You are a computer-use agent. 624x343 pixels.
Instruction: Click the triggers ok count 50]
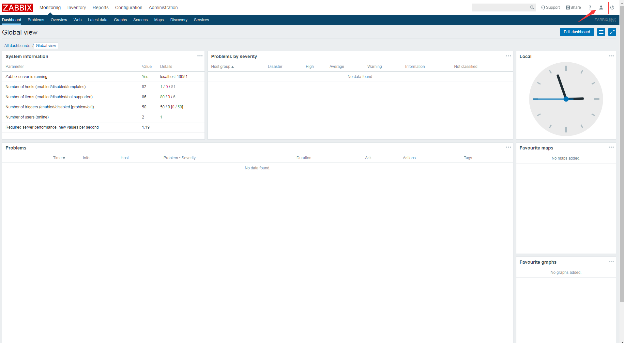click(180, 107)
